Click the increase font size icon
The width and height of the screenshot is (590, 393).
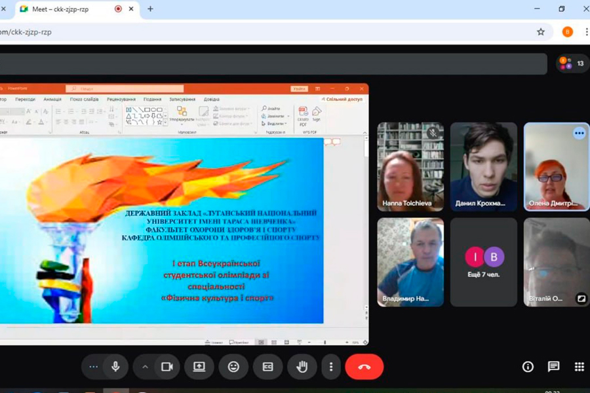tap(29, 111)
